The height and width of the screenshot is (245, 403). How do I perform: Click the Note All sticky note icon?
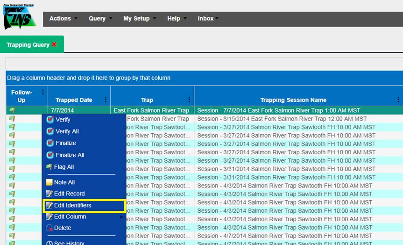(49, 182)
